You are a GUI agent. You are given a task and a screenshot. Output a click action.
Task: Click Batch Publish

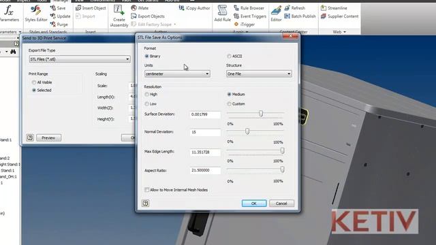300,16
